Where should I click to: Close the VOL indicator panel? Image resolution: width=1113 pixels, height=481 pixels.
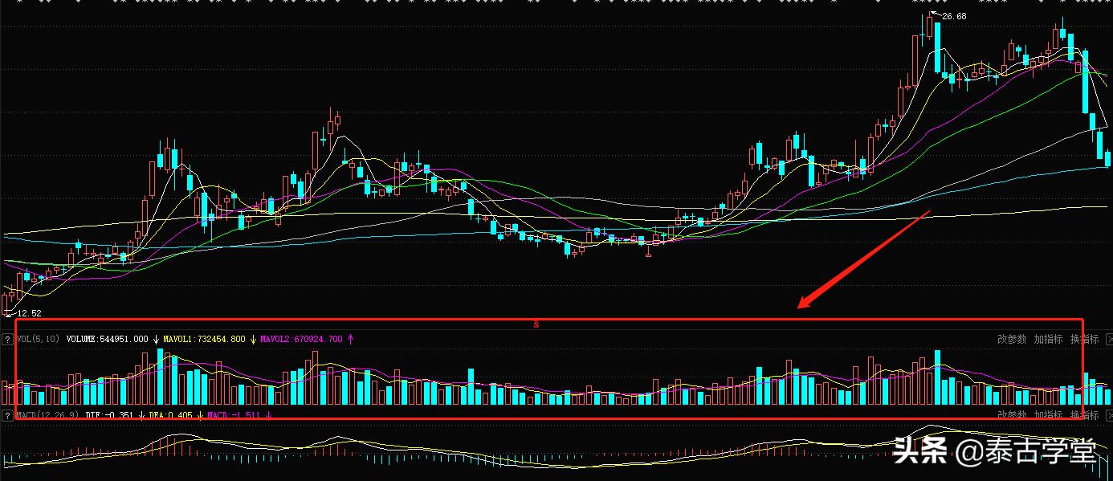(x=1107, y=340)
